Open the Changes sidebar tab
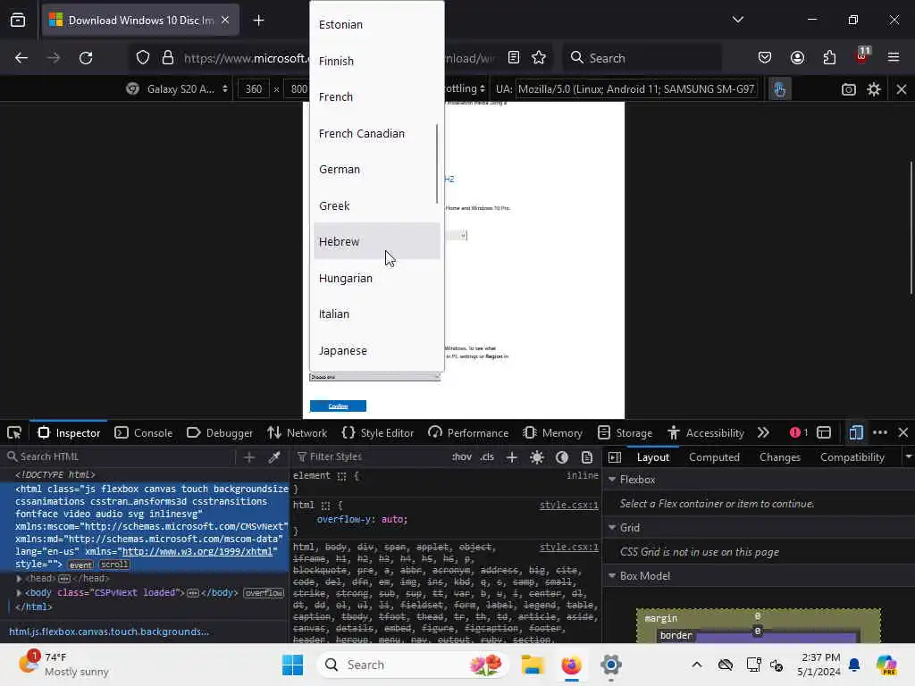 coord(779,457)
